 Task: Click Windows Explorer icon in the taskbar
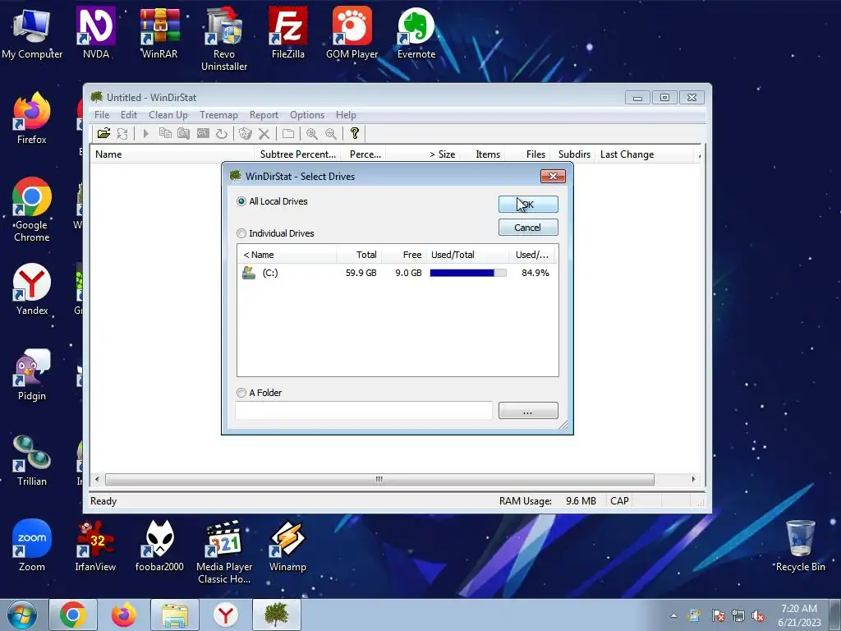coord(175,615)
